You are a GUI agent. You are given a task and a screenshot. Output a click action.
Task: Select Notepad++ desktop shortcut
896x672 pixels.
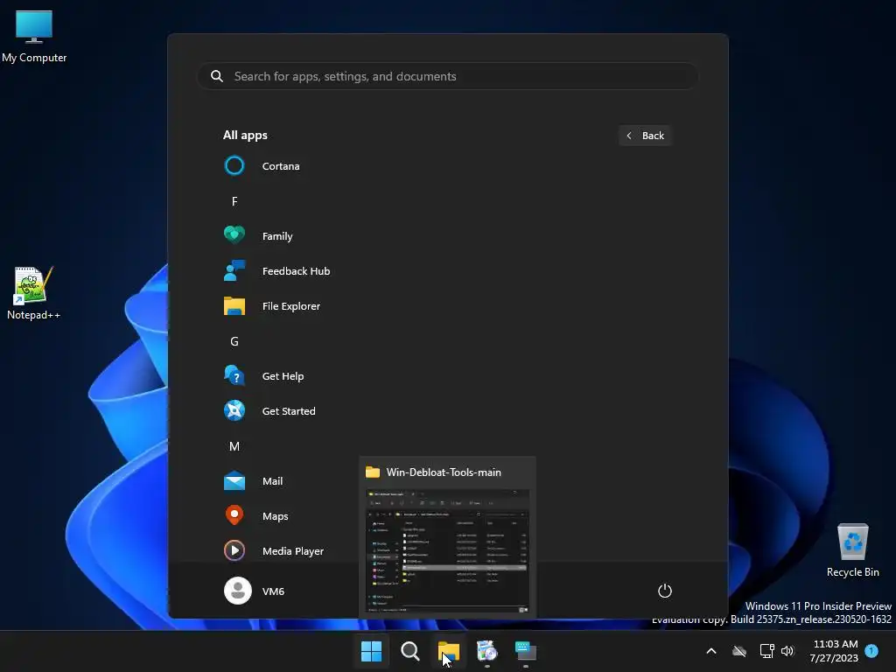(x=34, y=293)
